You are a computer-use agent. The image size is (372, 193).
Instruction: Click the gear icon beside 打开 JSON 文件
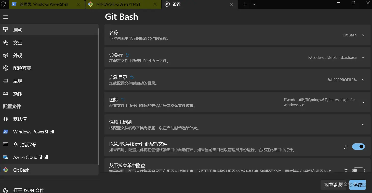click(6, 190)
